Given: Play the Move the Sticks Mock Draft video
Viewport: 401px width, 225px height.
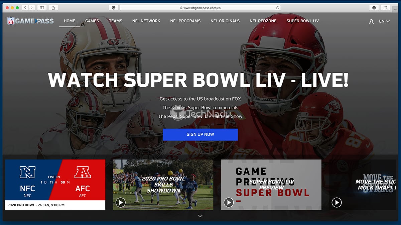Looking at the screenshot, I should pyautogui.click(x=337, y=202).
